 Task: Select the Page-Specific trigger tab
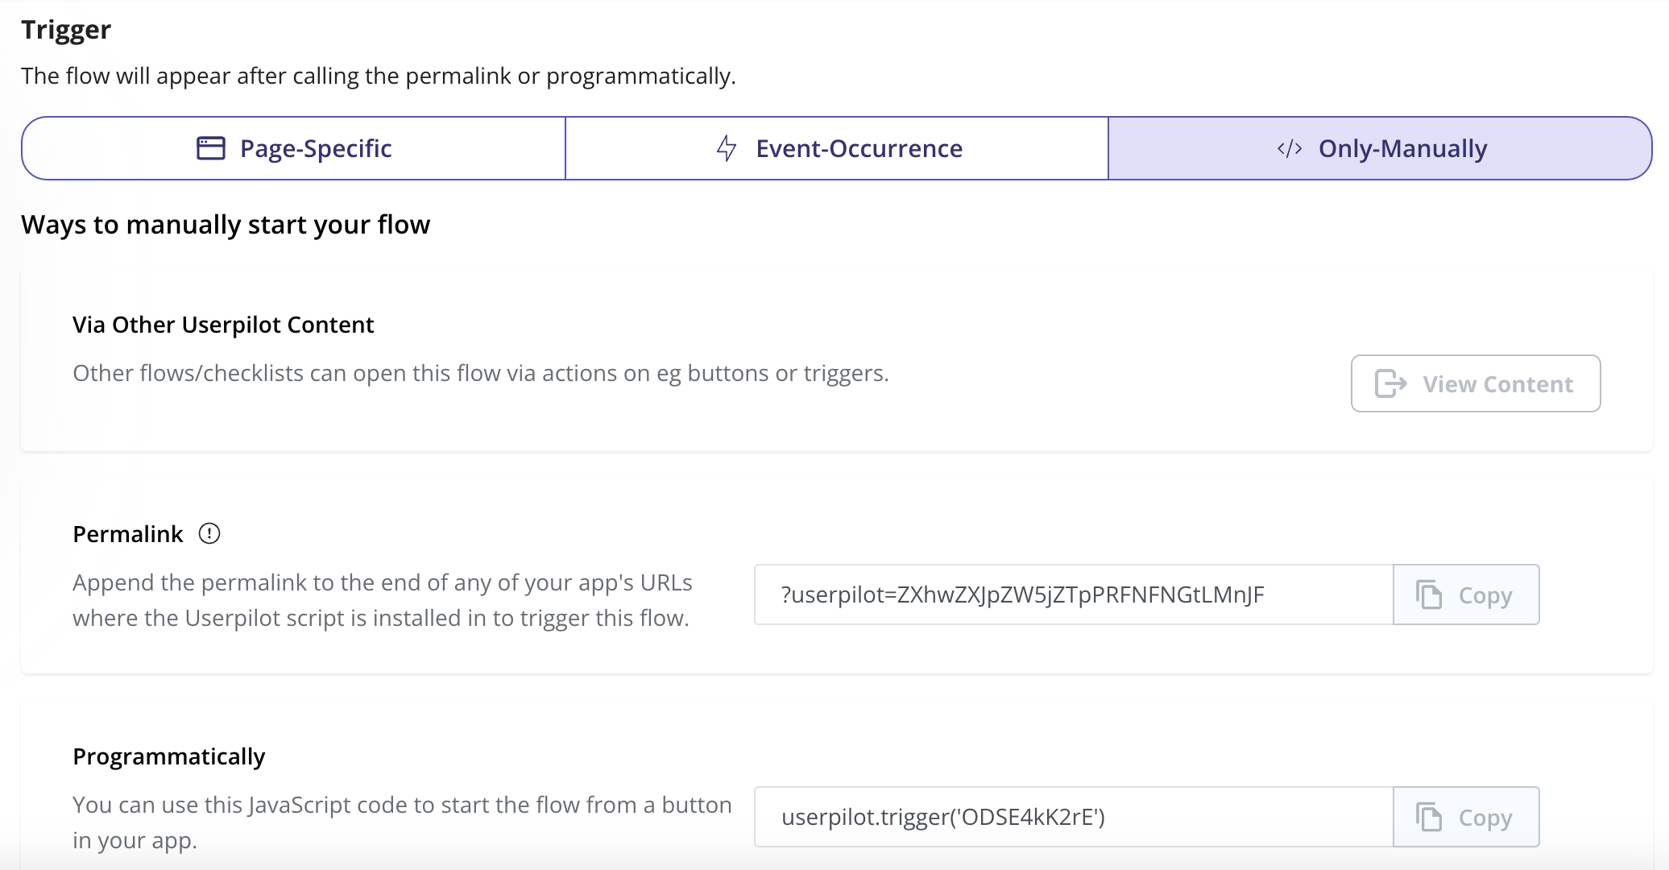pos(294,148)
